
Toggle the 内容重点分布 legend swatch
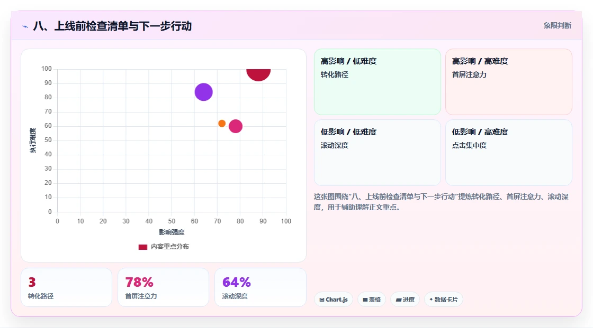[142, 247]
